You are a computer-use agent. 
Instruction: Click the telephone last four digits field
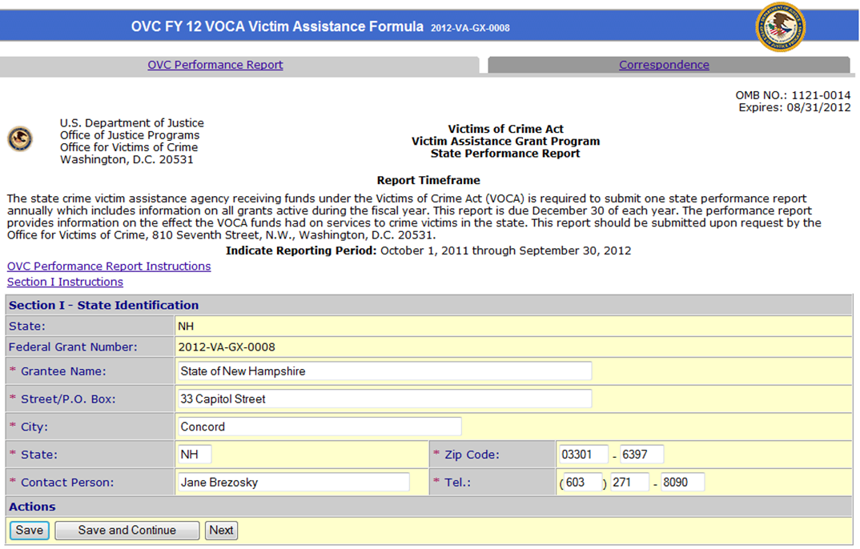[x=682, y=483]
